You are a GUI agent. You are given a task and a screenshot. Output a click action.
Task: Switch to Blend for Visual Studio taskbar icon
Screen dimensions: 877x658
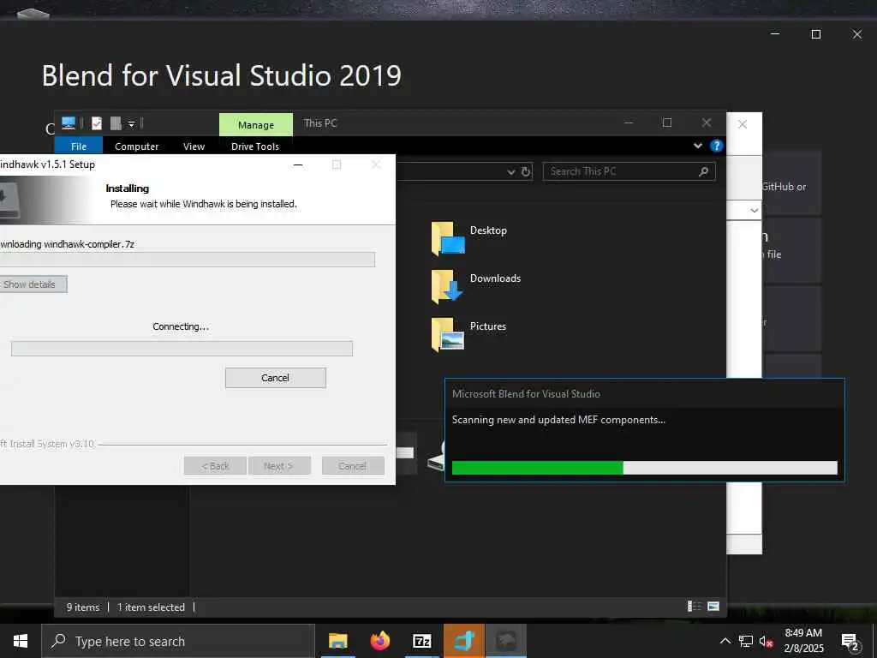[x=463, y=641]
